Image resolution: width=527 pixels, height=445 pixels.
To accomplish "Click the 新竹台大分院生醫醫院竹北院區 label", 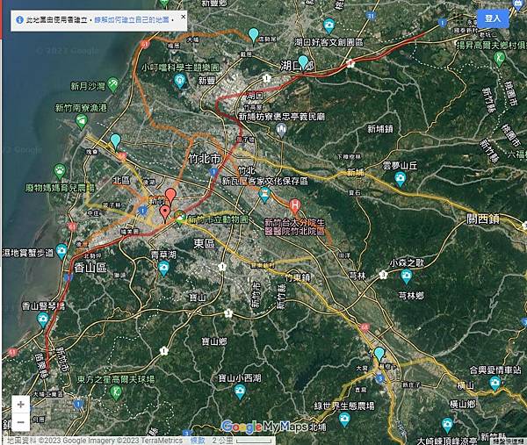I will pyautogui.click(x=295, y=227).
